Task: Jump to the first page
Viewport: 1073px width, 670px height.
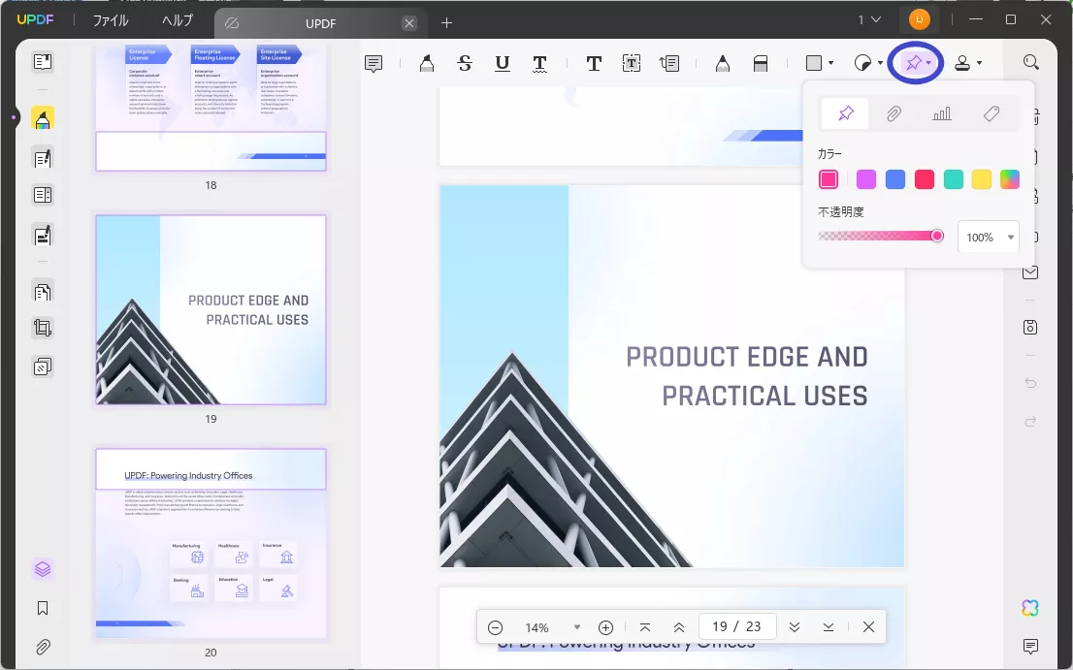Action: [644, 627]
